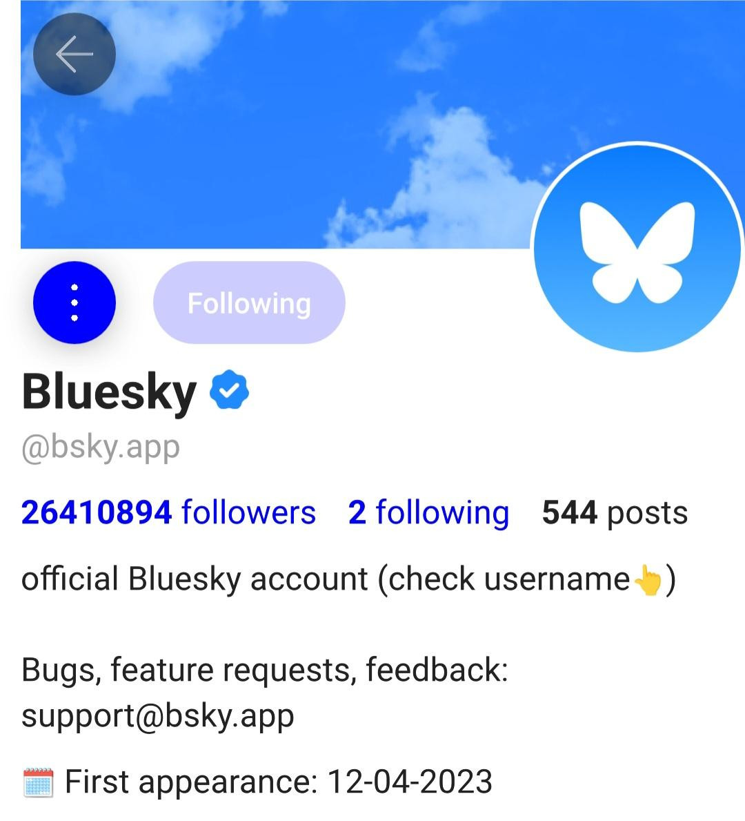Select the 12-04-2023 date
The height and width of the screenshot is (821, 745).
tap(410, 782)
